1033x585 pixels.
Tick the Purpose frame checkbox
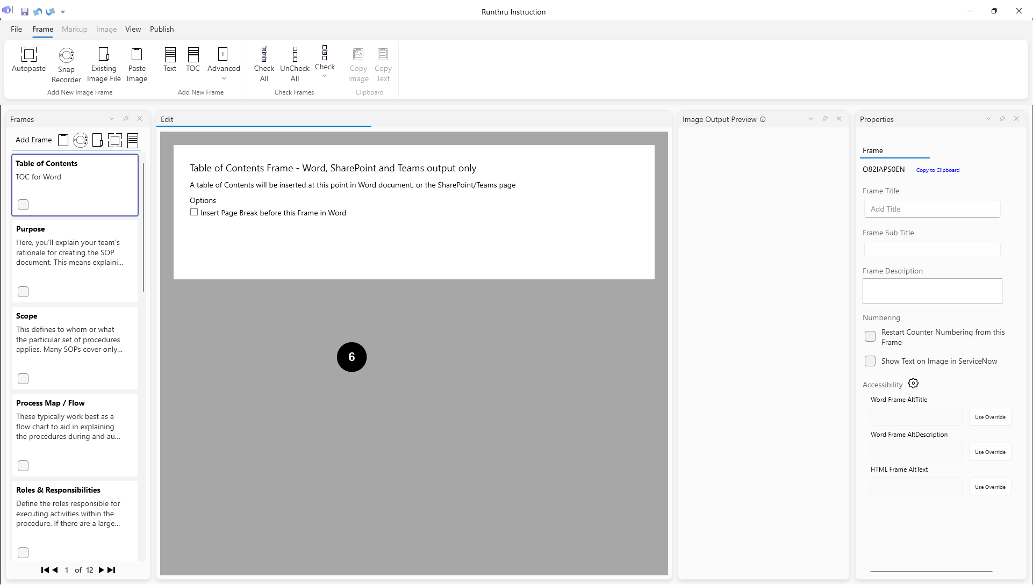[x=23, y=292]
